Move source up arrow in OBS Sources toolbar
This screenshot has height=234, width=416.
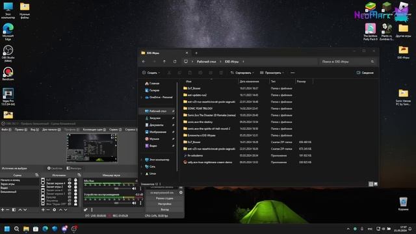(60, 210)
